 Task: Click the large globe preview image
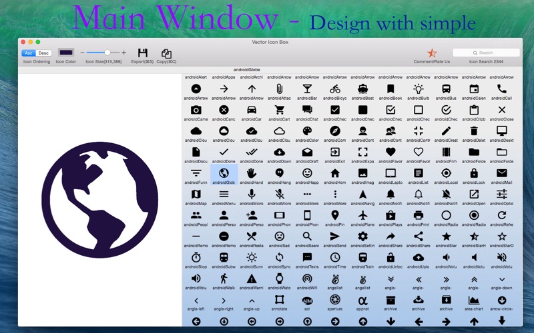[x=99, y=200]
